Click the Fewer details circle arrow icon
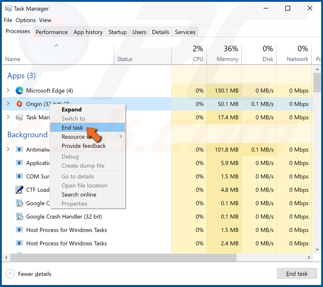 point(11,274)
